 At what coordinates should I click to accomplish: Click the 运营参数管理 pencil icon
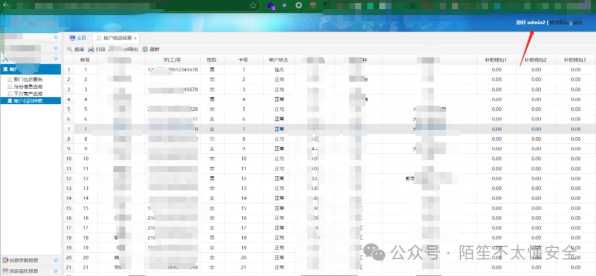tap(5, 261)
